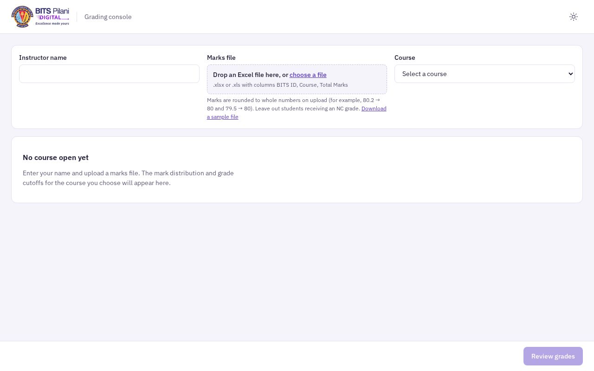This screenshot has width=594, height=371.
Task: Click the empty-state instructions paragraph
Action: (x=128, y=178)
